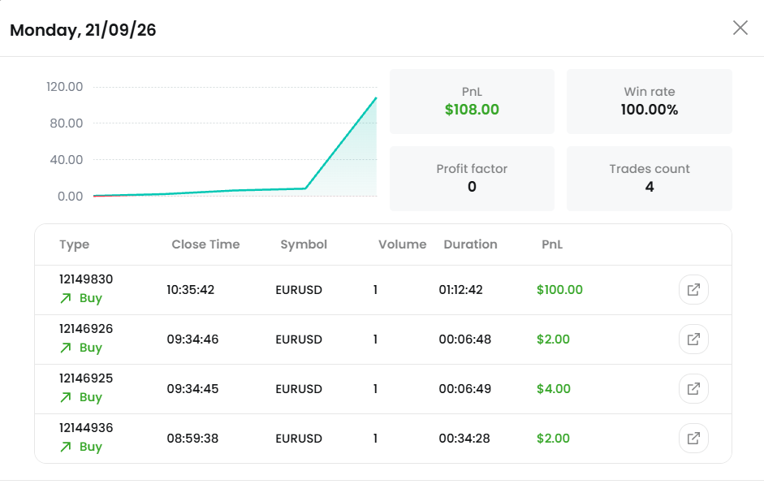764x493 pixels.
Task: Click the Profit factor card
Action: coord(472,179)
